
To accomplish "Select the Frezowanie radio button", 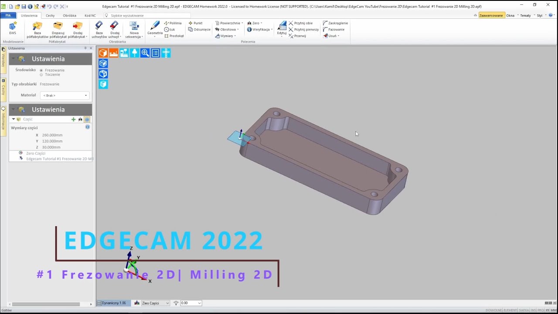I will [x=41, y=70].
